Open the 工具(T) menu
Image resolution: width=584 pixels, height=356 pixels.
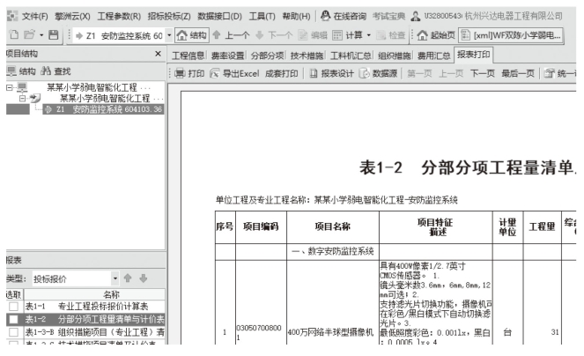click(x=262, y=17)
